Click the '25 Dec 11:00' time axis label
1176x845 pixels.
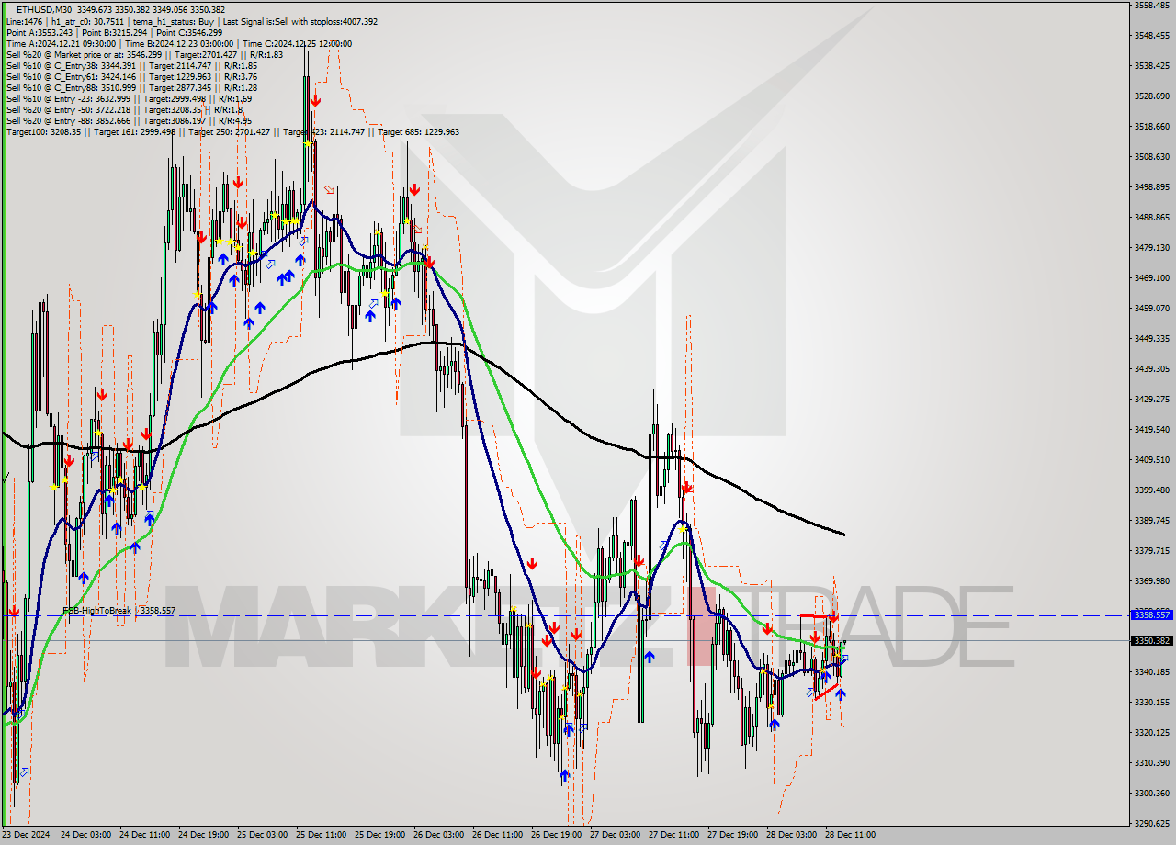(321, 835)
